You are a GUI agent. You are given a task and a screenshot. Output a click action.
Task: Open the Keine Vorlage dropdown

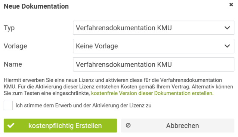point(154,46)
